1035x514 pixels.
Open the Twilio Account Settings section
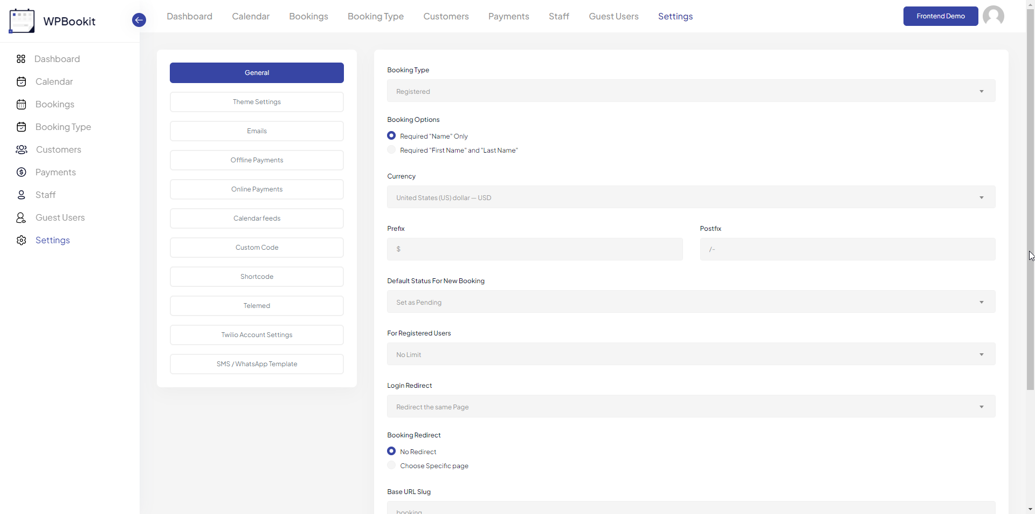coord(257,334)
